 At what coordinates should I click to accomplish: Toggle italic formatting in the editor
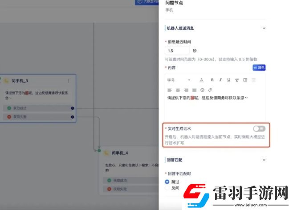pos(220,80)
